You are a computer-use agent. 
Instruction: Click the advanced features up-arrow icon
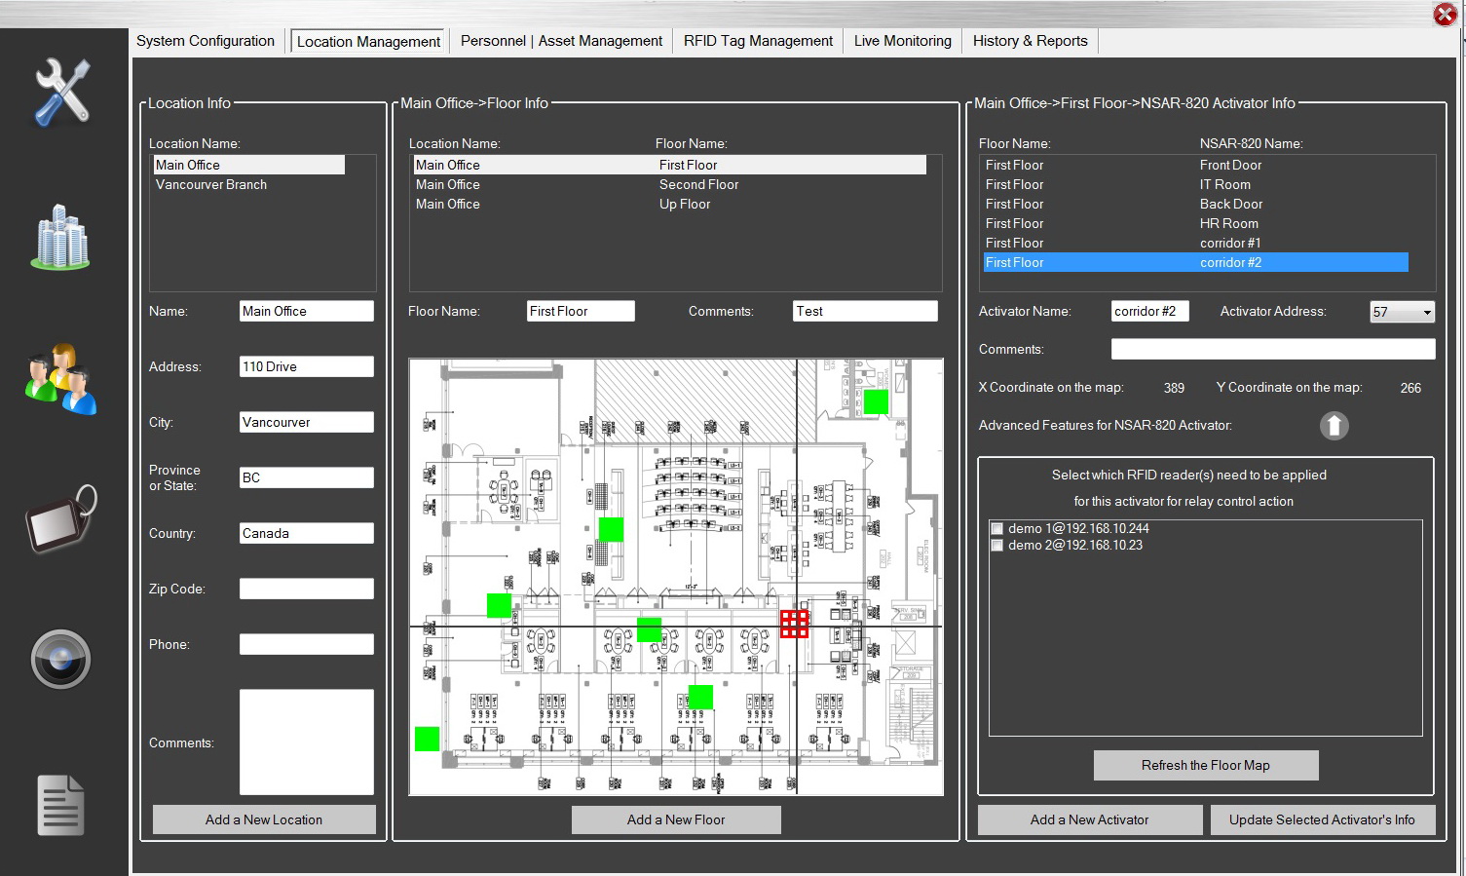[x=1334, y=426]
